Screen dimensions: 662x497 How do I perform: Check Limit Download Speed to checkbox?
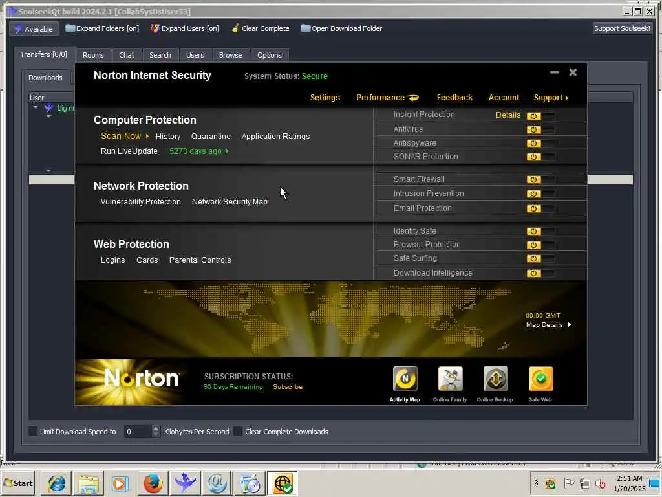[33, 431]
